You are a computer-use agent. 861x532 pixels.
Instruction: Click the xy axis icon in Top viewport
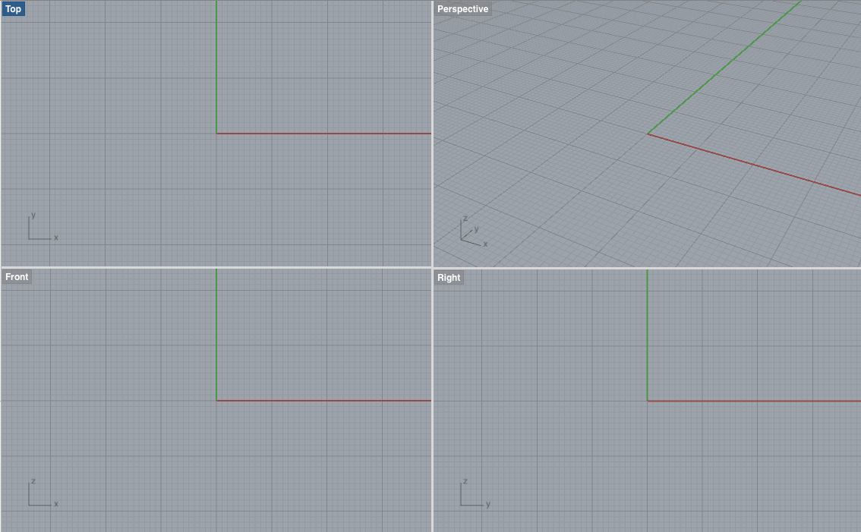click(x=43, y=227)
